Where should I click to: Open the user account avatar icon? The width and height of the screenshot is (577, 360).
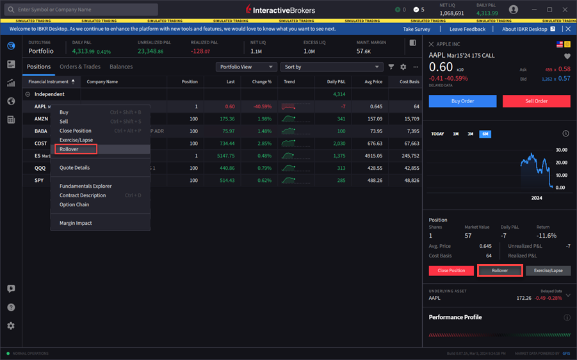(x=514, y=10)
